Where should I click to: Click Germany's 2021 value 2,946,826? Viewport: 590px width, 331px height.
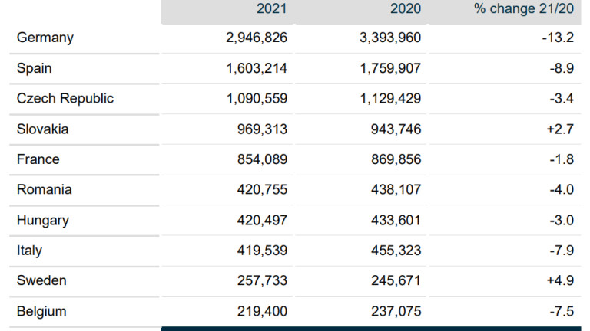(257, 38)
